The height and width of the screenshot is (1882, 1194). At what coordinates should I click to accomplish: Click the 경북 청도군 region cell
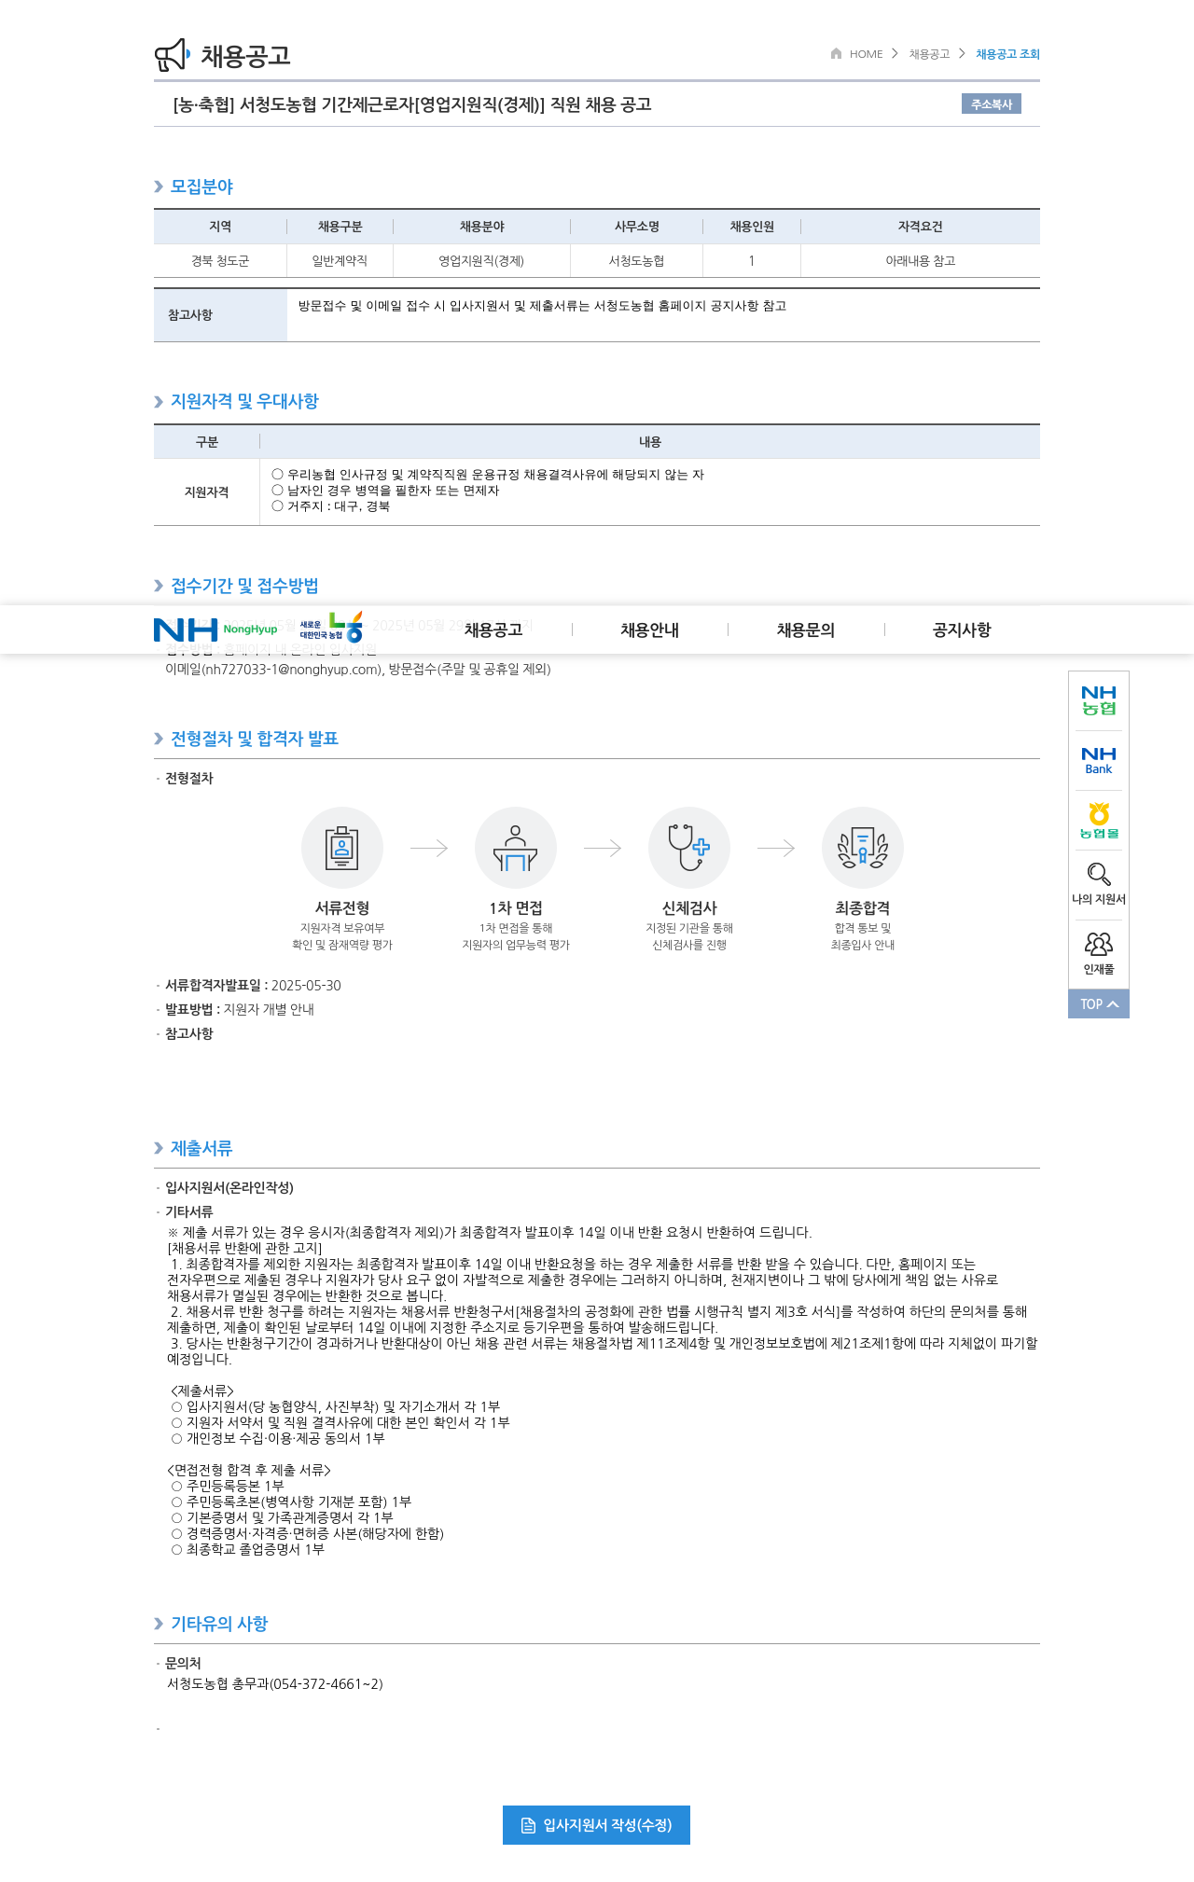220,261
